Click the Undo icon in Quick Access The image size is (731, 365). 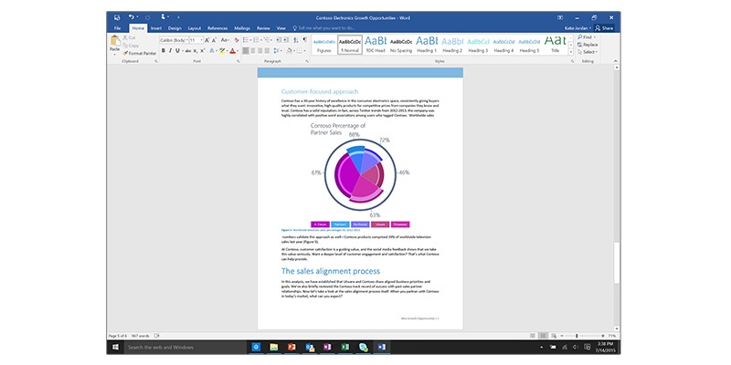pos(132,16)
